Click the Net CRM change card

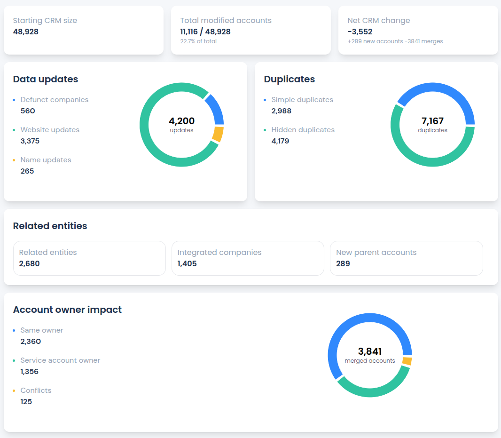[418, 30]
